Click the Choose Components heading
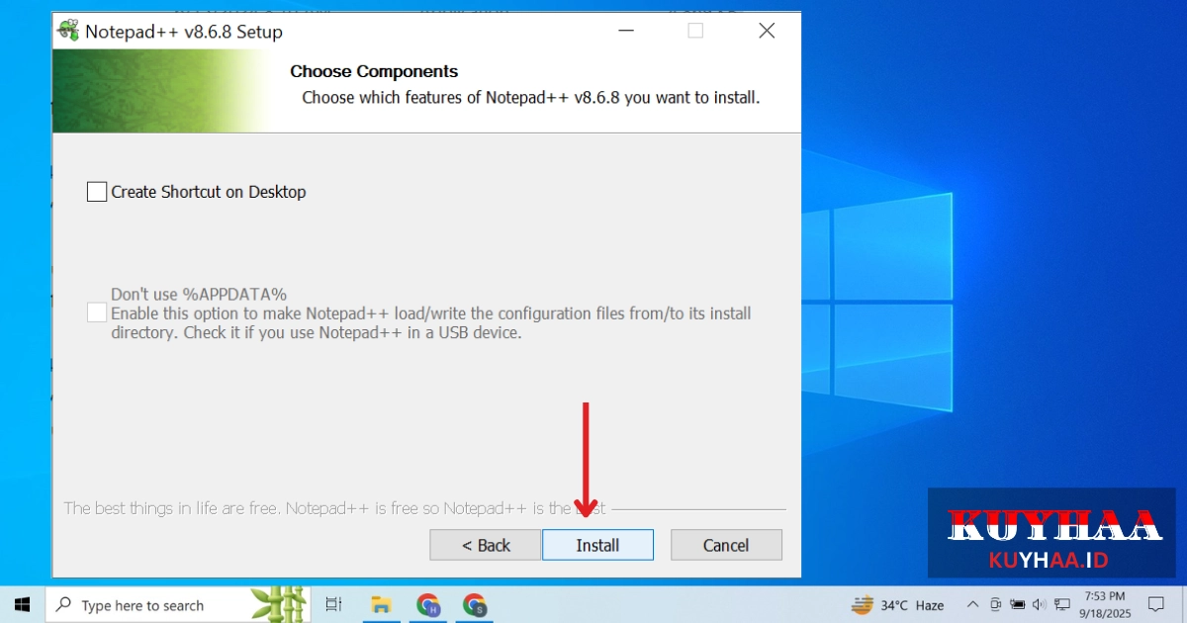This screenshot has width=1187, height=623. tap(374, 71)
